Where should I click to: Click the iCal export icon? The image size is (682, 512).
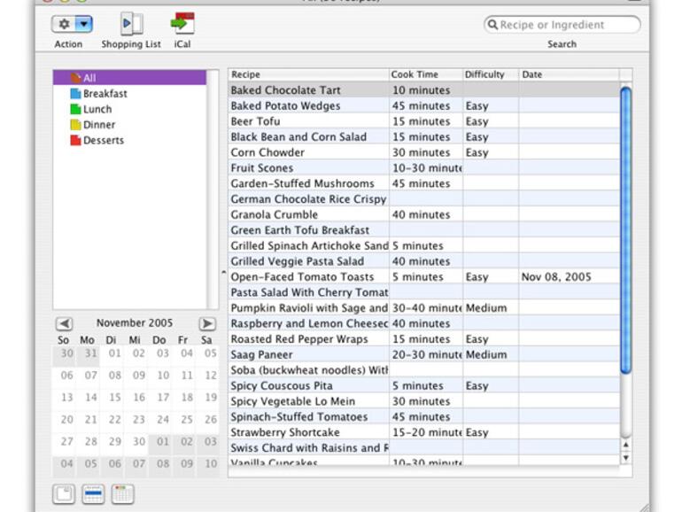tap(182, 24)
